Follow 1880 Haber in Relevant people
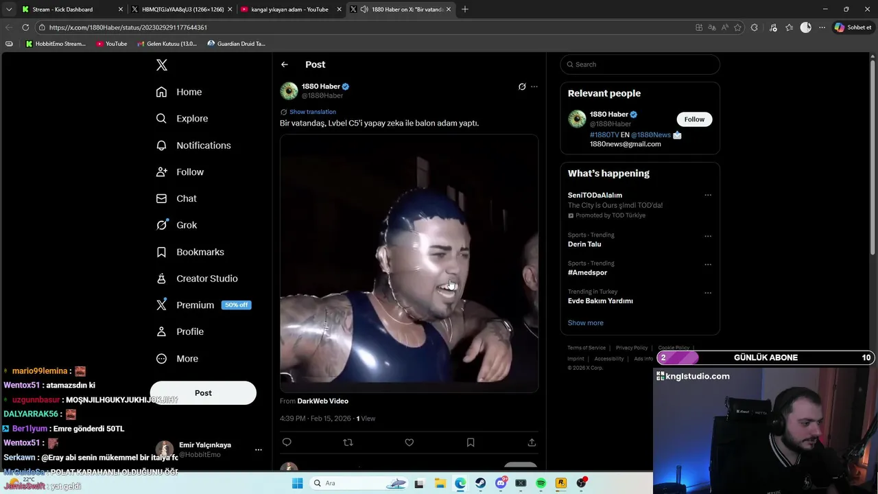Image resolution: width=878 pixels, height=494 pixels. 694,119
